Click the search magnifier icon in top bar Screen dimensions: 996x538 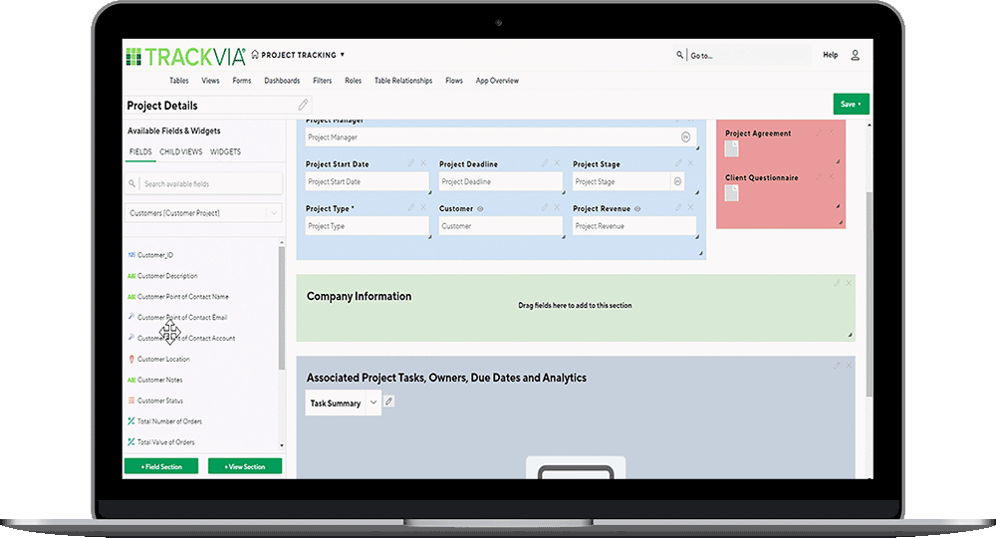tap(680, 56)
